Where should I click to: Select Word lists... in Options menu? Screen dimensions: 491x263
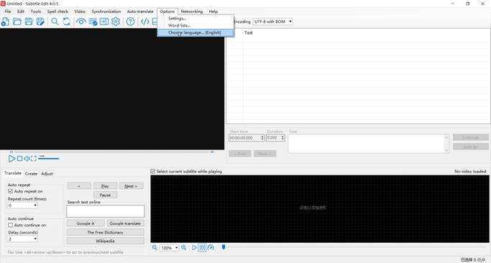[196, 25]
